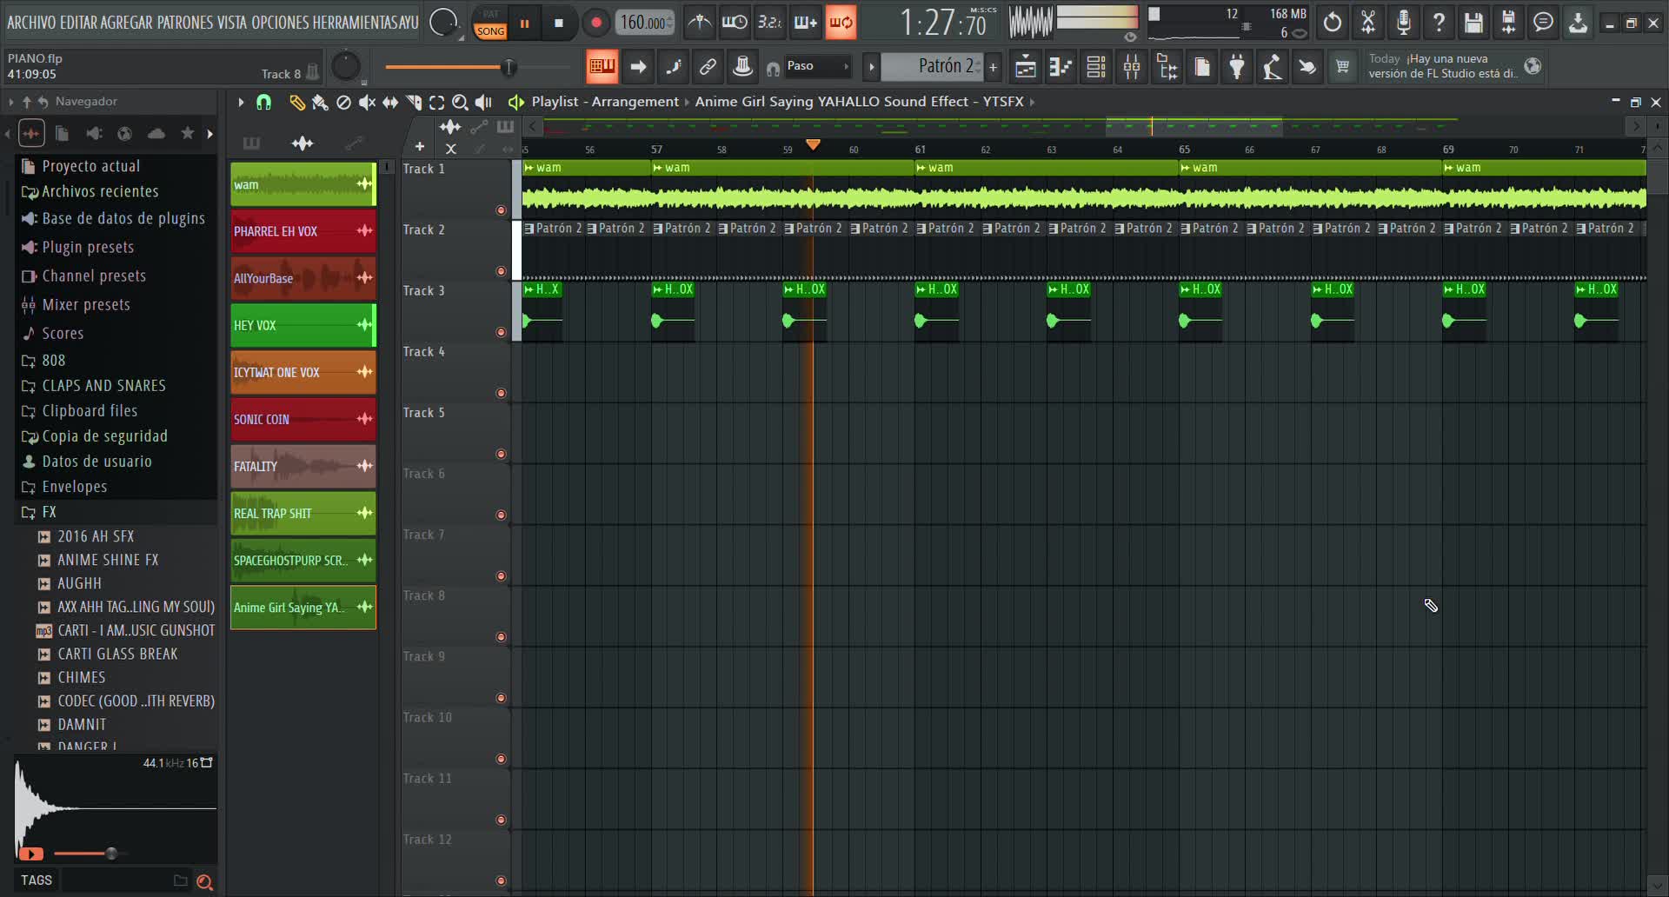Toggle the recording countdown button
The image size is (1669, 897).
770,23
